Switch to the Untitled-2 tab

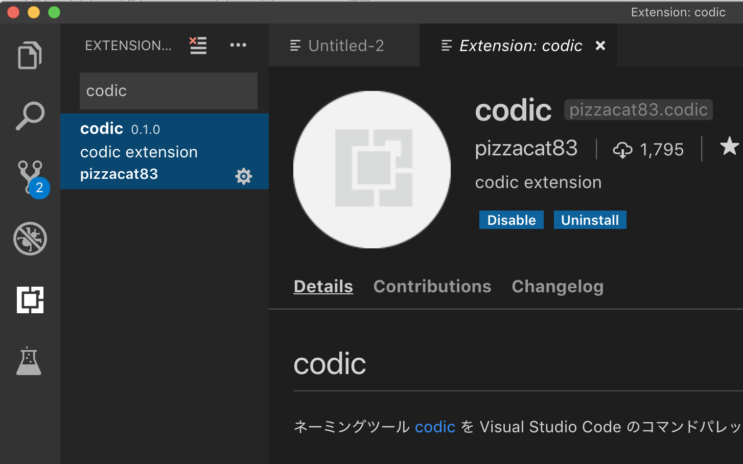point(344,45)
